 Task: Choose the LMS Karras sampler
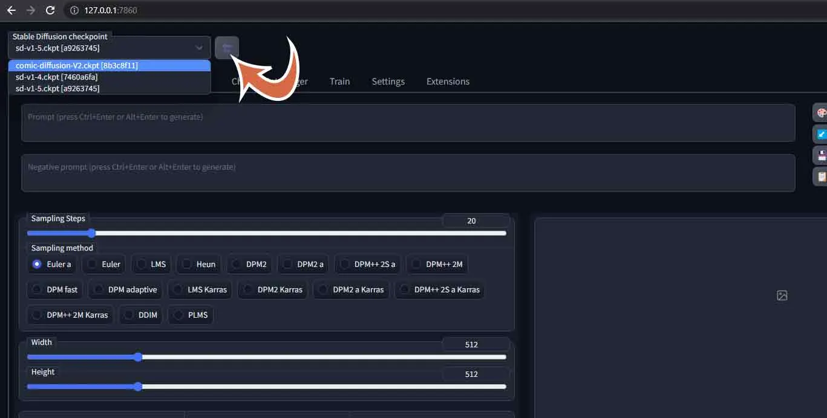[x=200, y=289]
